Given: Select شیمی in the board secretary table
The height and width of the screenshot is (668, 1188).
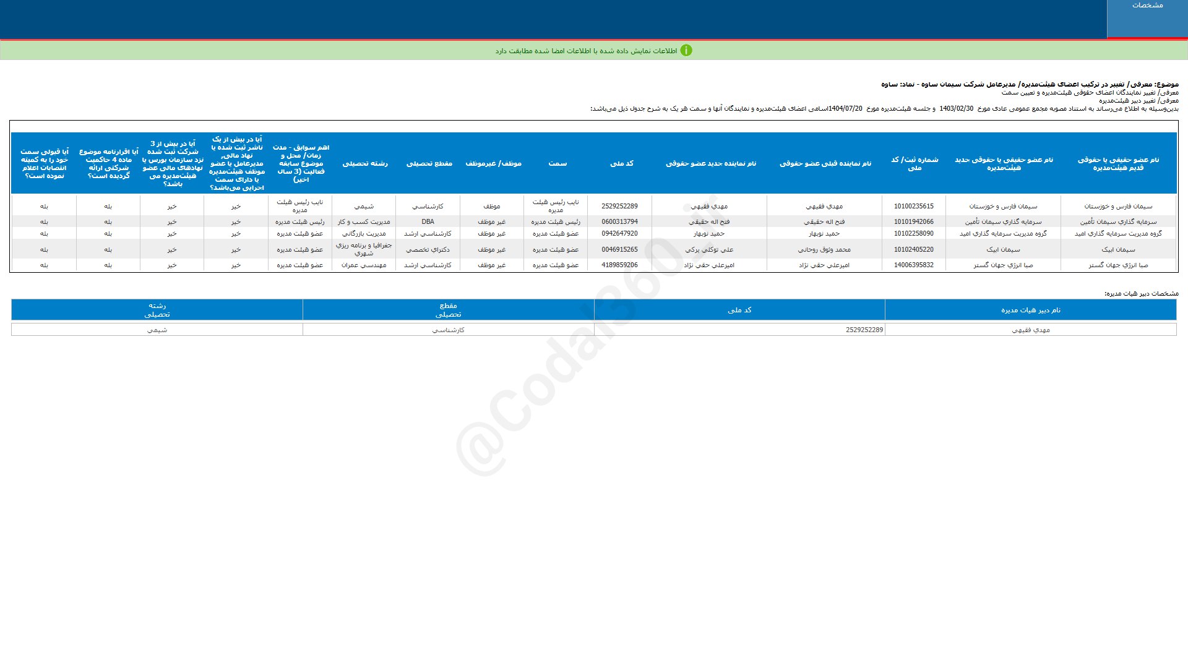Looking at the screenshot, I should click(x=157, y=330).
